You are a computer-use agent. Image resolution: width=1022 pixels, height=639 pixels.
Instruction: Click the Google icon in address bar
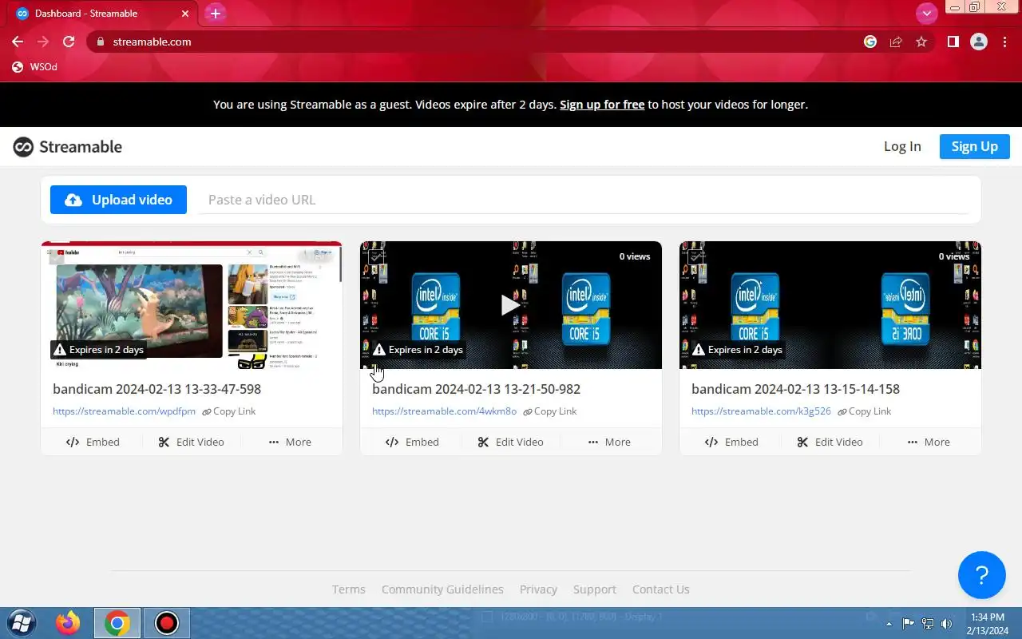[x=870, y=42]
